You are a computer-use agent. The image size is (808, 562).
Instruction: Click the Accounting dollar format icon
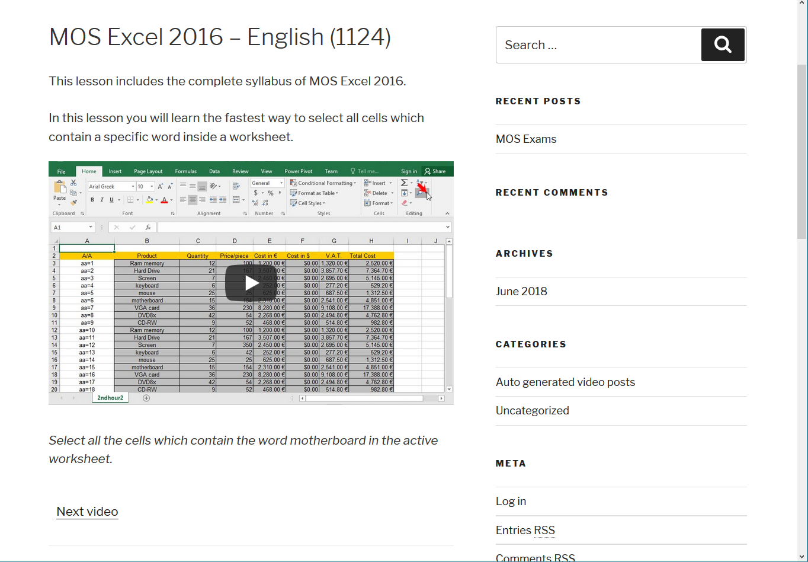255,193
